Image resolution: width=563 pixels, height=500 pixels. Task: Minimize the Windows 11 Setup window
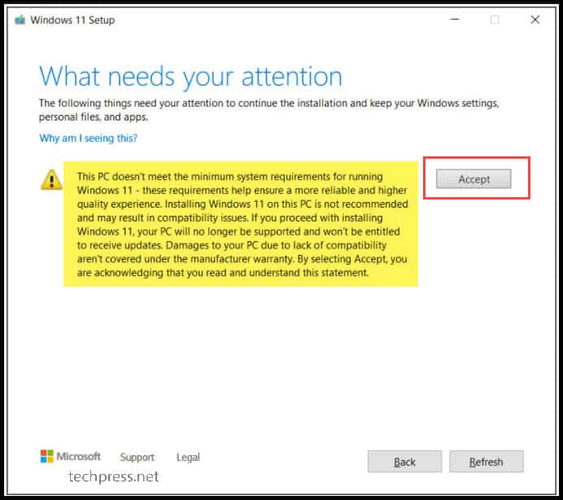coord(455,20)
